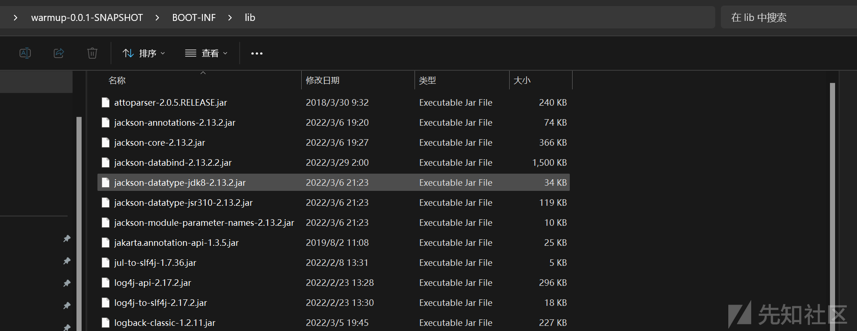Select jul-to-slf4j-1.7.36.jar file name
857x331 pixels.
[x=155, y=263]
